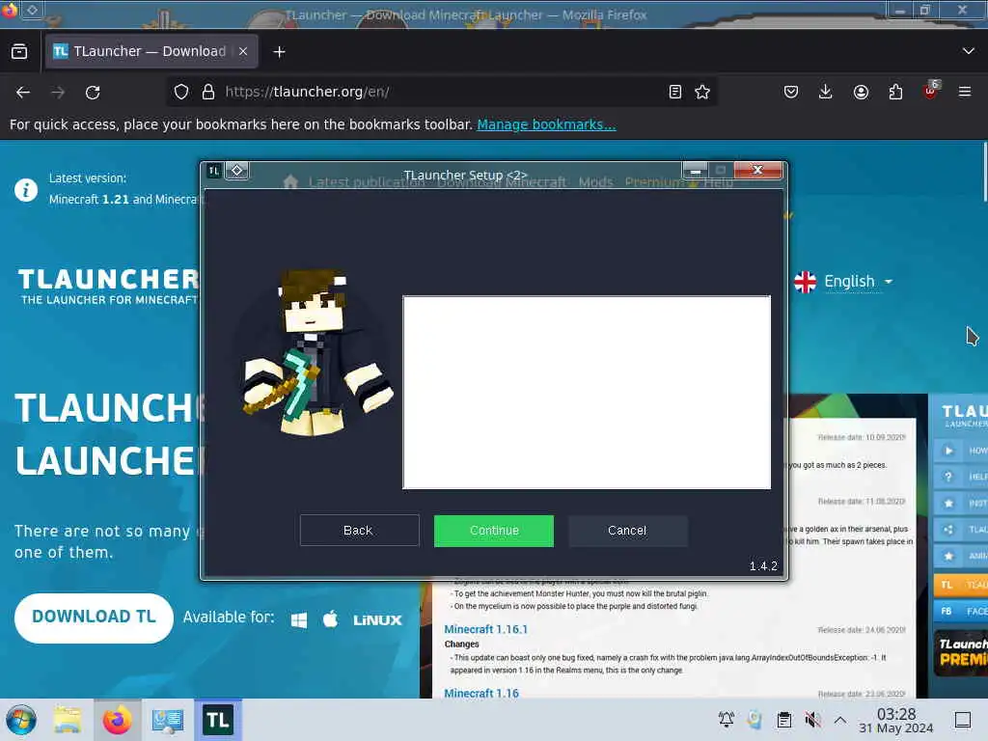This screenshot has width=988, height=741.
Task: Open Firefox downloads panel
Action: 826,92
